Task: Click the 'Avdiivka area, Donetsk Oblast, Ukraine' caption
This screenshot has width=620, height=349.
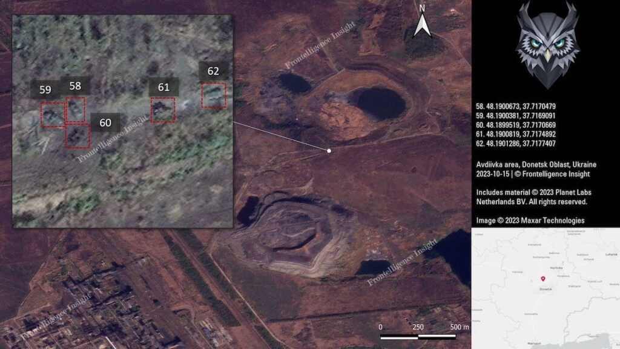Action: [536, 164]
